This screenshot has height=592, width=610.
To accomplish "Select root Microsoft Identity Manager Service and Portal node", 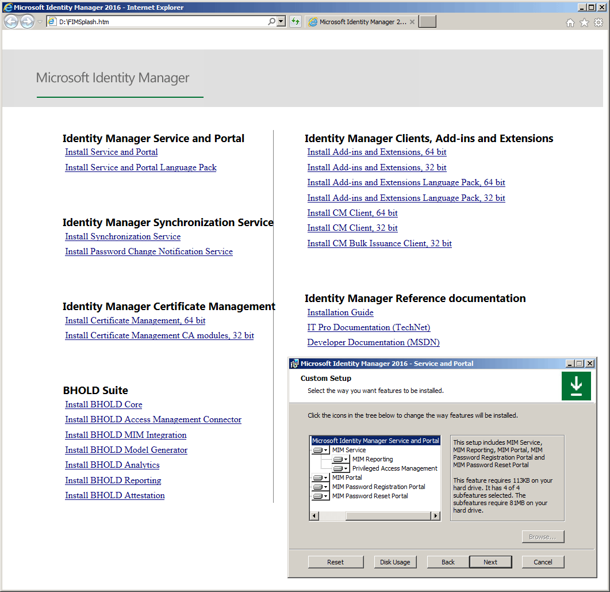I will pyautogui.click(x=375, y=441).
